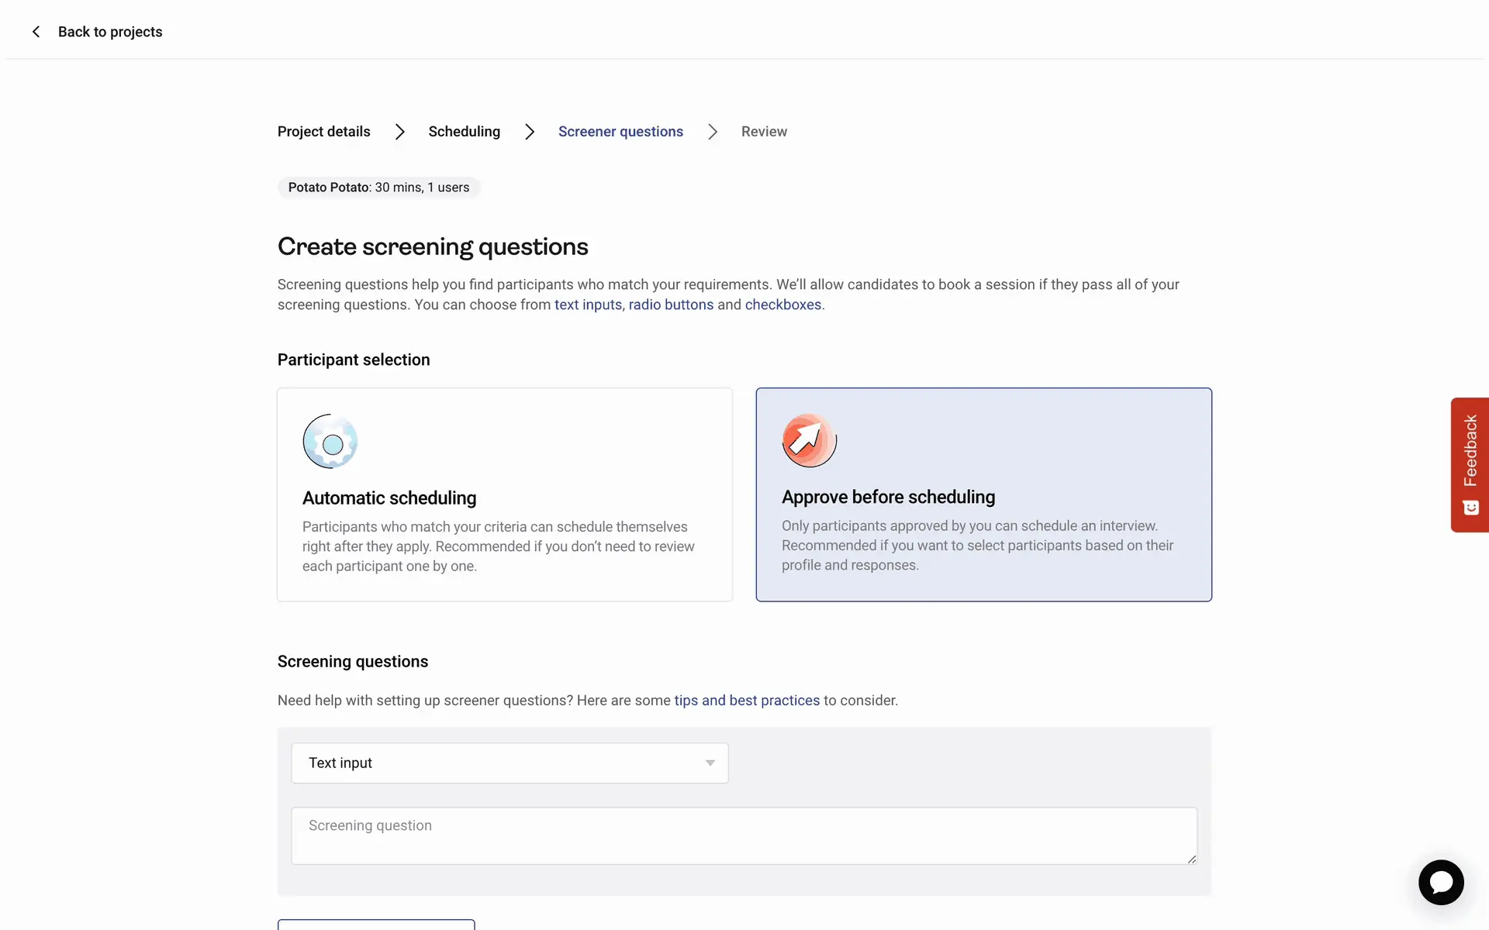Open tips and best practices link
Viewport: 1489px width, 930px height.
(x=746, y=701)
